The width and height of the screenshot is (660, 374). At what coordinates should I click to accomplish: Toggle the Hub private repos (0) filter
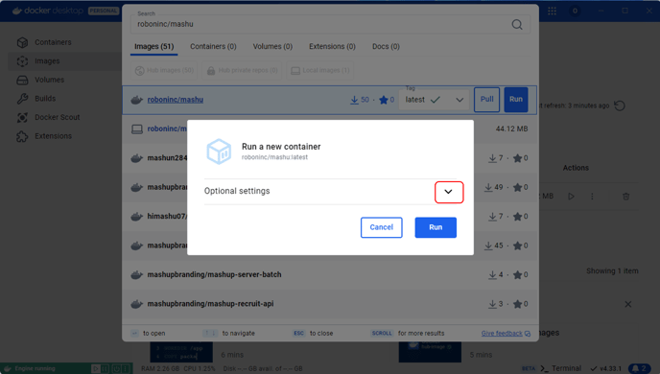tap(242, 70)
